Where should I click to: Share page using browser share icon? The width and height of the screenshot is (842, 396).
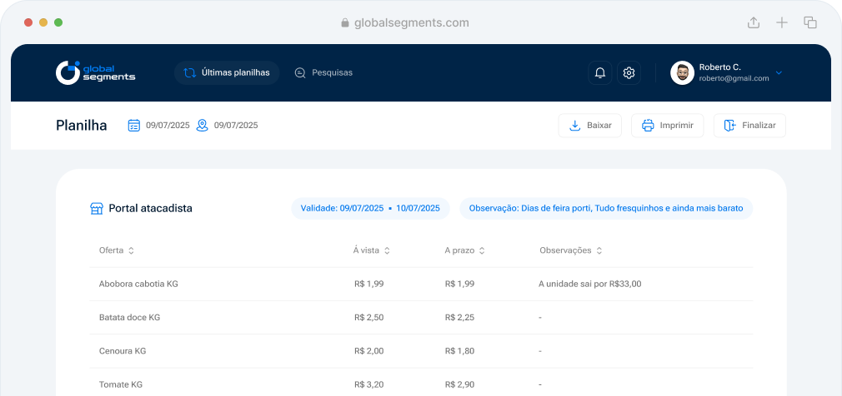pyautogui.click(x=754, y=22)
